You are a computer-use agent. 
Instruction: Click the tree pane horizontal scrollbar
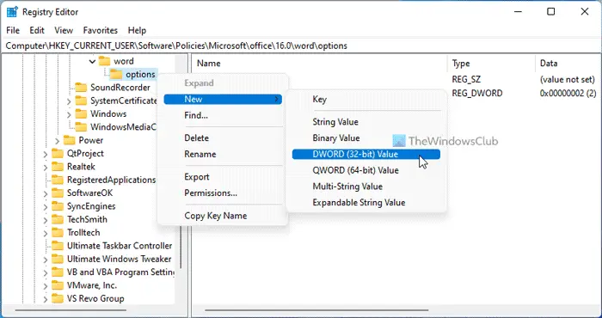[x=71, y=310]
